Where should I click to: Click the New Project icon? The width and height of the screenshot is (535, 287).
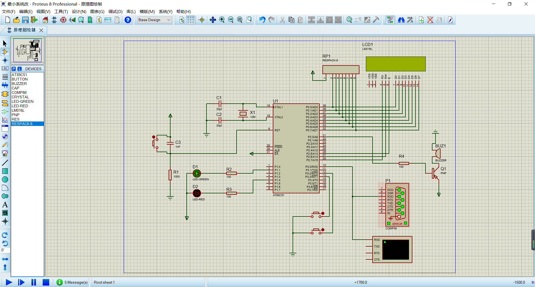click(x=8, y=20)
